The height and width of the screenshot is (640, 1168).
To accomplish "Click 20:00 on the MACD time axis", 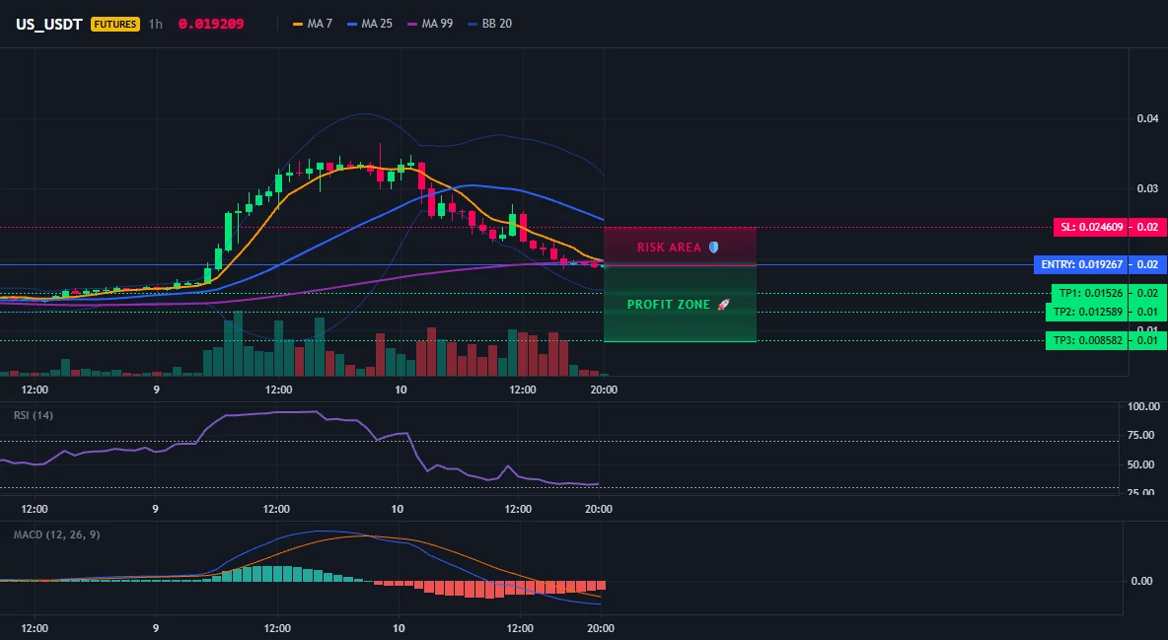I will coord(601,628).
